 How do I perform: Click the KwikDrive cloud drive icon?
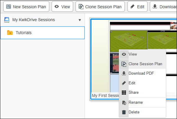[7, 20]
